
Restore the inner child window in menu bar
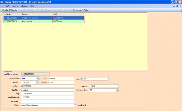pyautogui.click(x=177, y=6)
